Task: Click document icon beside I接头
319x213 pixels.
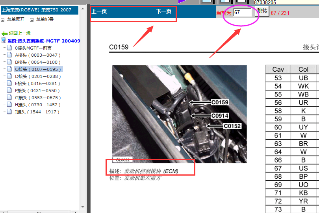Action: point(9,111)
